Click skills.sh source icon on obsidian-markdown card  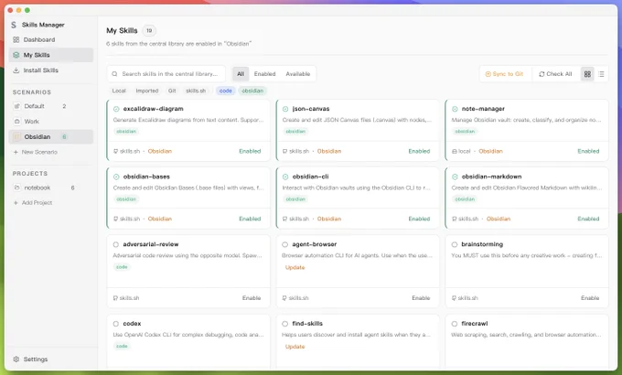point(455,219)
